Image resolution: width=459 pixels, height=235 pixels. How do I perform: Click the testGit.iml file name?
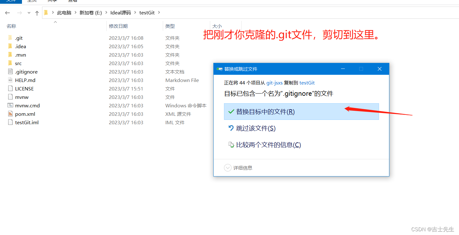coord(27,122)
